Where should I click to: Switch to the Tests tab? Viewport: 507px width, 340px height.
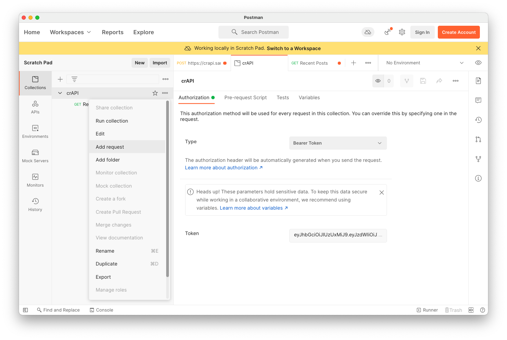click(x=283, y=98)
